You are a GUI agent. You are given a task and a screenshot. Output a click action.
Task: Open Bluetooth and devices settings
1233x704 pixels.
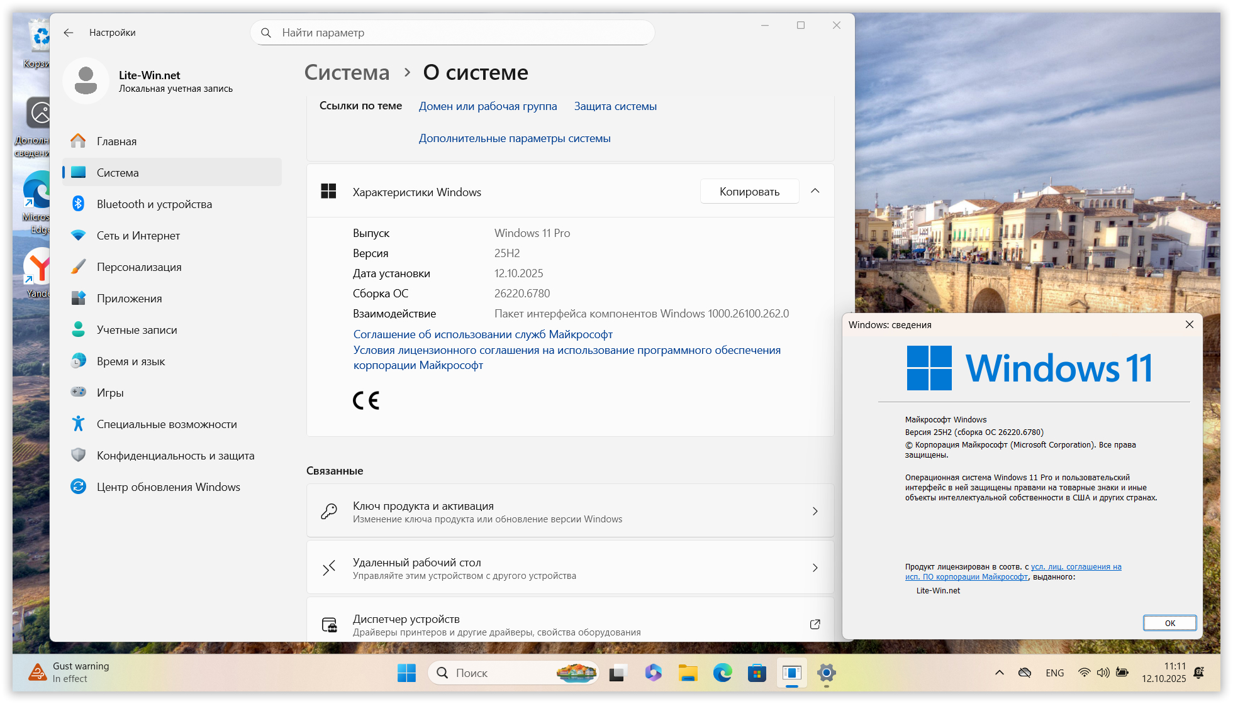click(x=154, y=204)
